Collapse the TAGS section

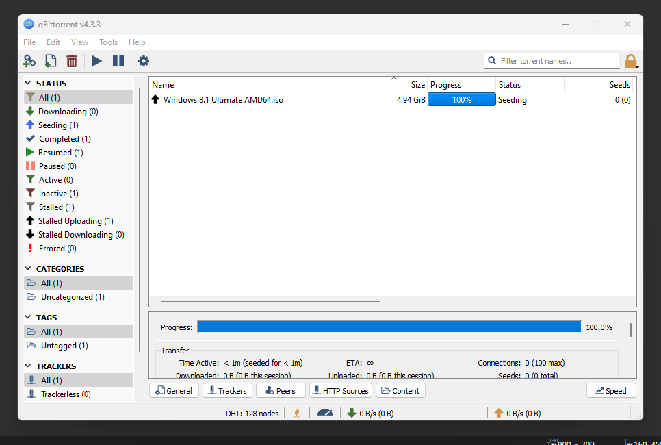click(x=28, y=317)
